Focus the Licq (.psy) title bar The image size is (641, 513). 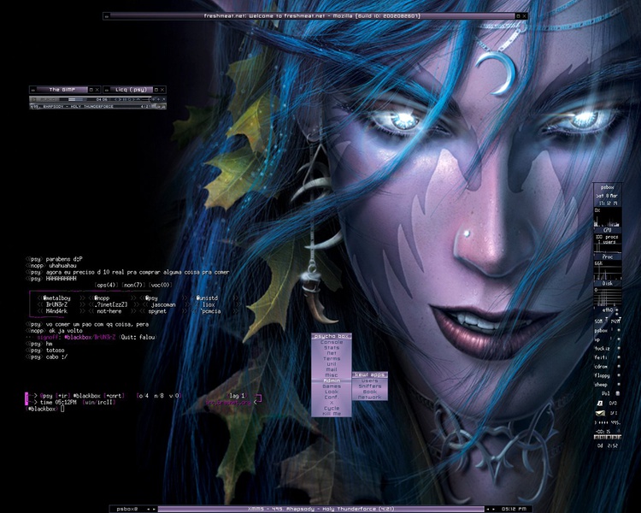pos(132,90)
